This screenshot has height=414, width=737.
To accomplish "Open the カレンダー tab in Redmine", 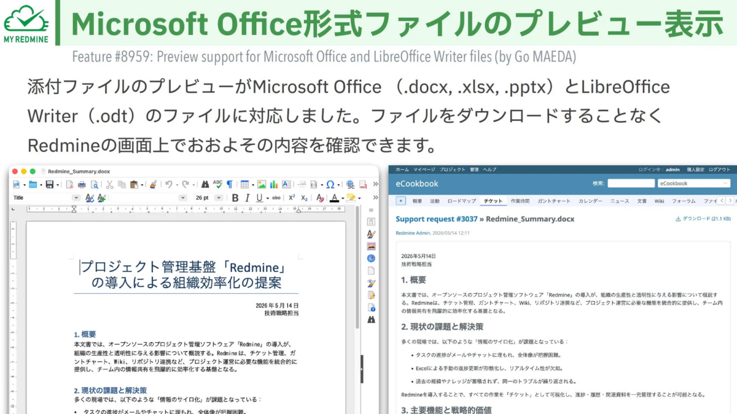I will tap(590, 201).
